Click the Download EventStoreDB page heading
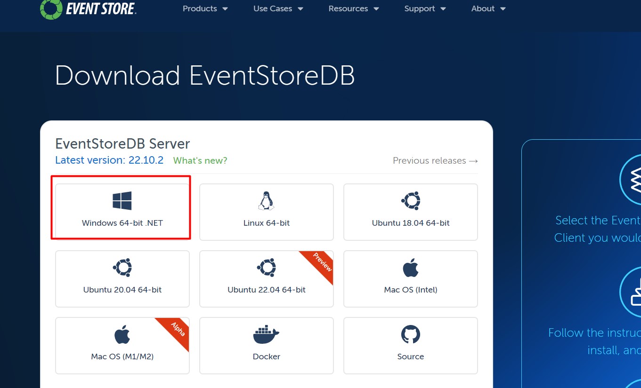 (x=205, y=75)
